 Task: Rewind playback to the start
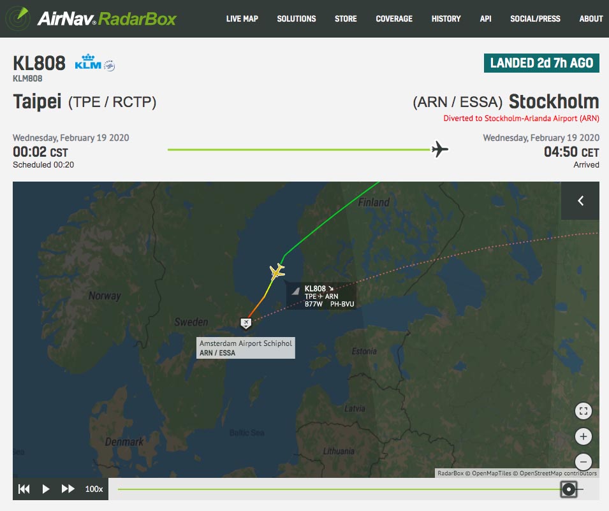point(24,489)
